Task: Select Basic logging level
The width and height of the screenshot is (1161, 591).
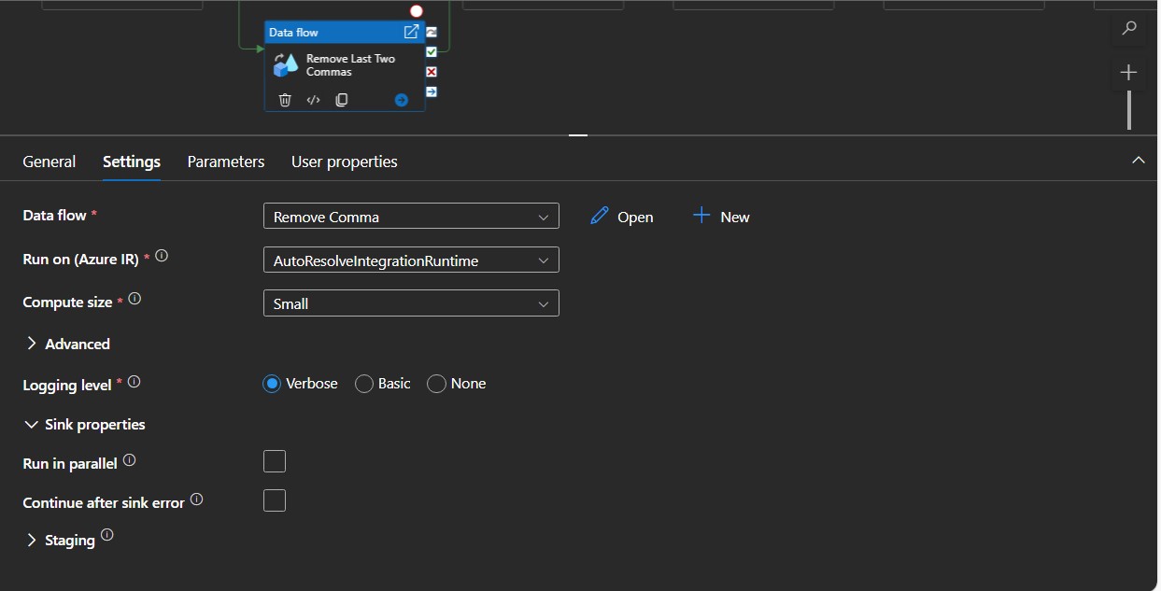Action: pos(364,384)
